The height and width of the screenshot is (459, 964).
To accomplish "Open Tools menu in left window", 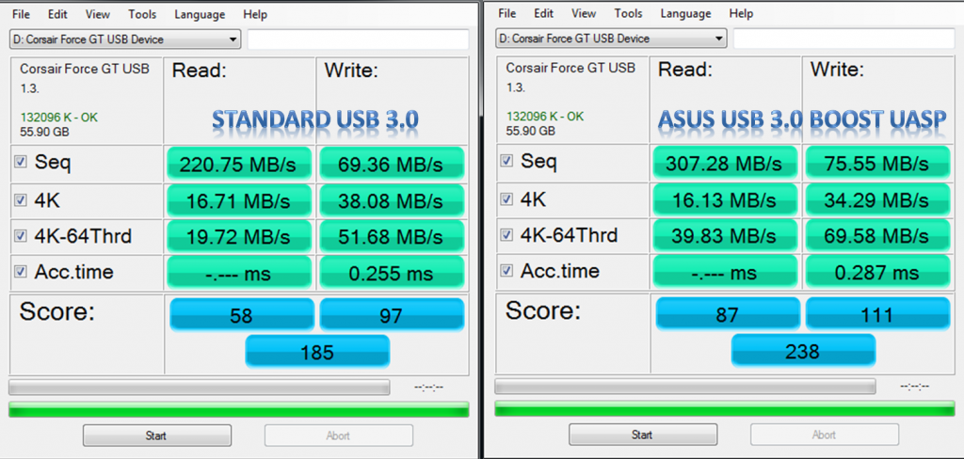I will point(142,14).
